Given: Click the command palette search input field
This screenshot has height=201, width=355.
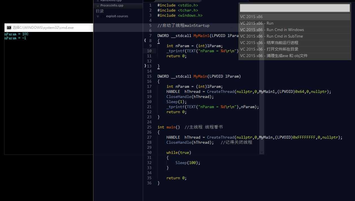Looking at the screenshot, I should 295,8.
